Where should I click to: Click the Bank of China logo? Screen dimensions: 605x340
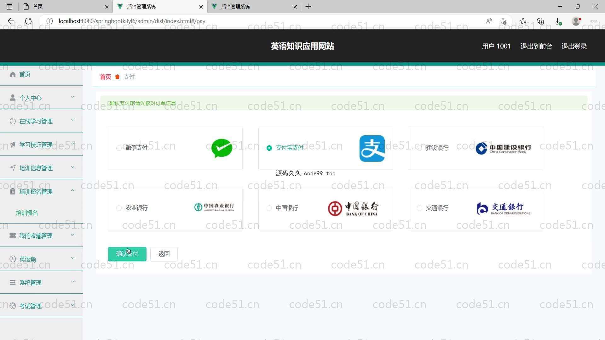353,208
